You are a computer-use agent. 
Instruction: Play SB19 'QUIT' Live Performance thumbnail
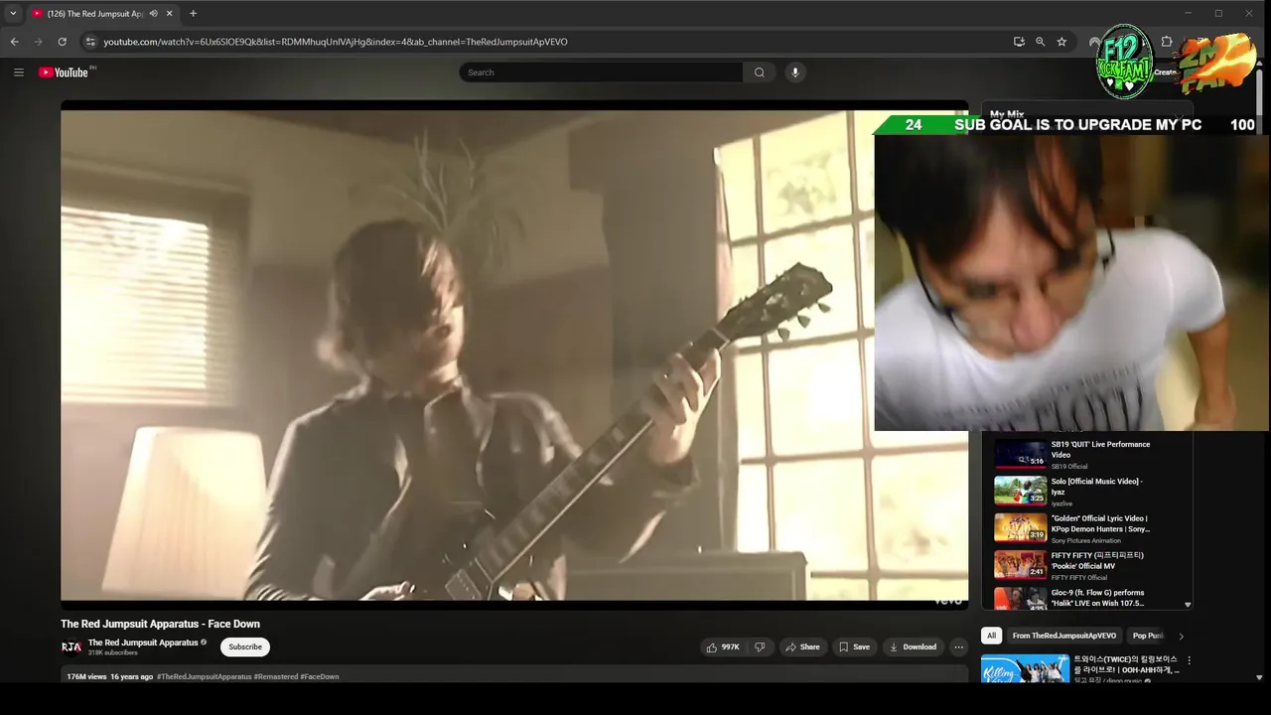click(1021, 454)
